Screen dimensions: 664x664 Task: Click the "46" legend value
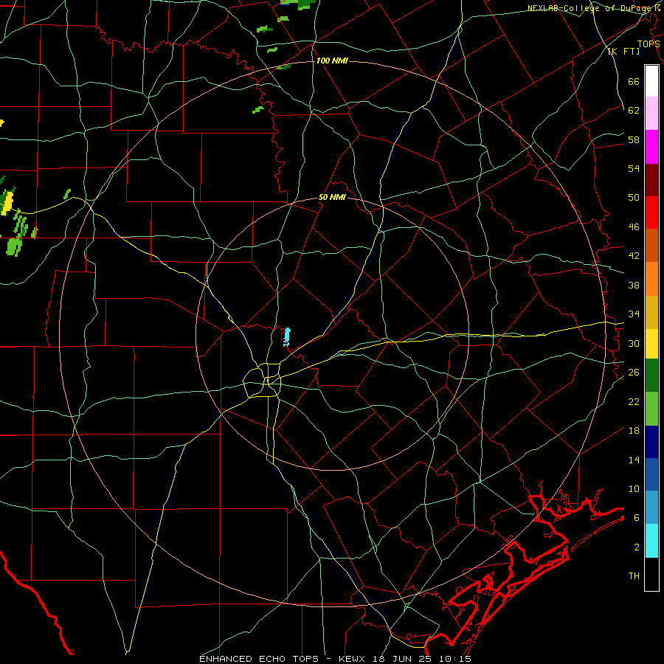pos(634,227)
